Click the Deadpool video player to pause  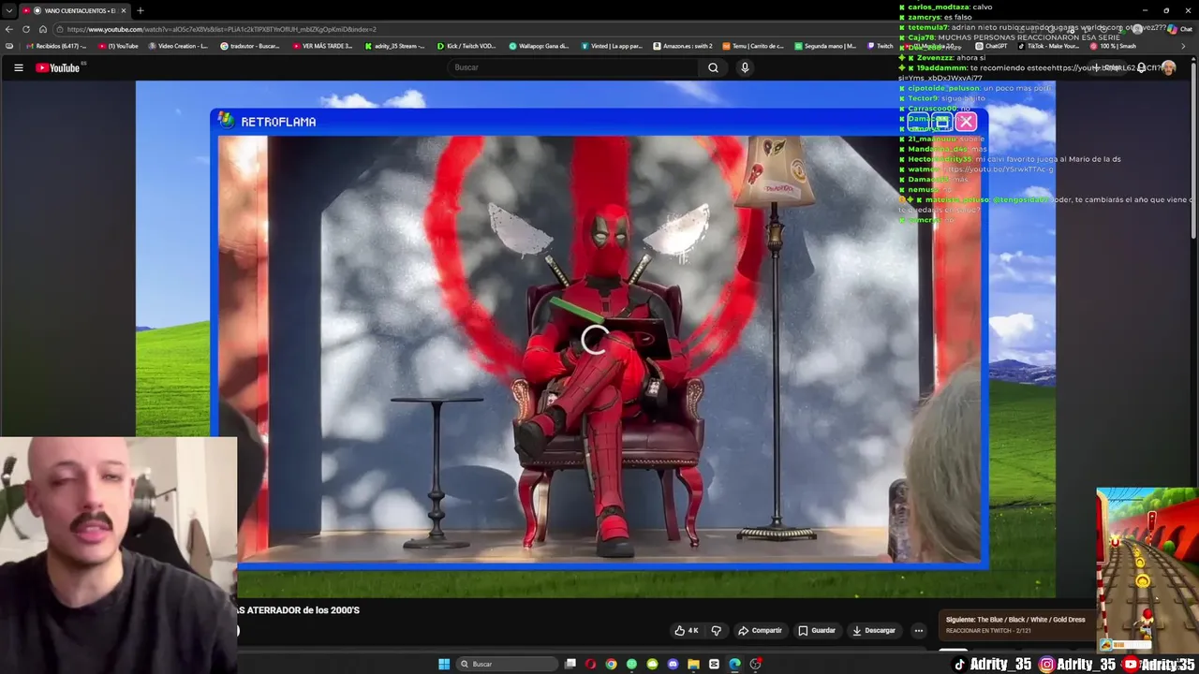(596, 339)
